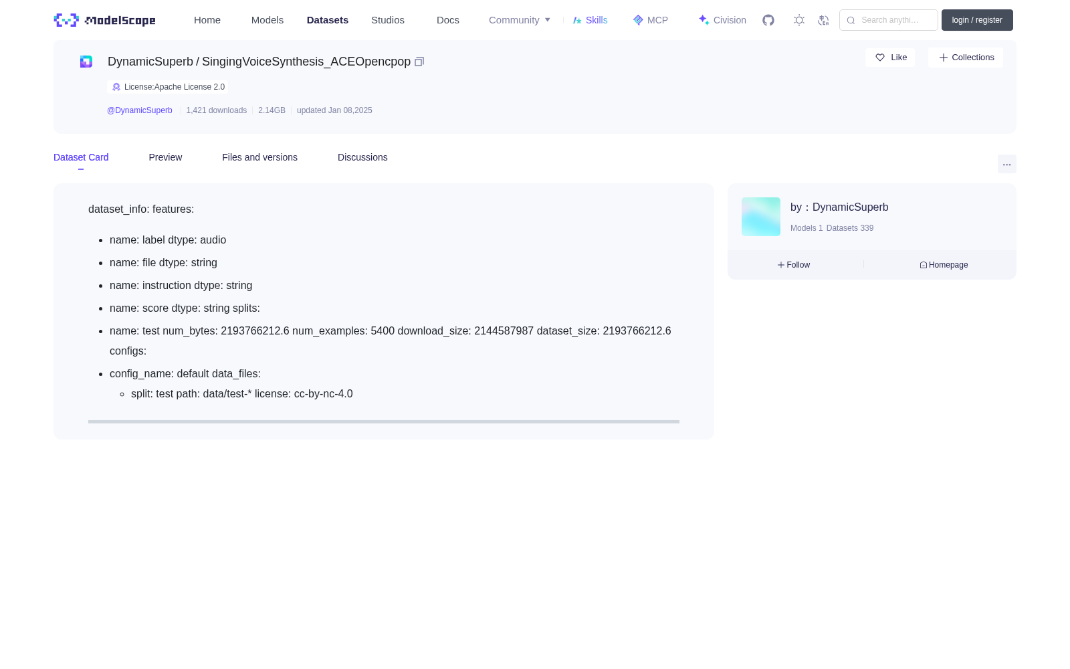Click the MCP diamond icon
The width and height of the screenshot is (1070, 669).
pyautogui.click(x=638, y=20)
